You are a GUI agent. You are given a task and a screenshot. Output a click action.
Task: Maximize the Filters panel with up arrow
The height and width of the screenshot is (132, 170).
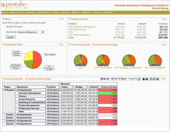(x=62, y=19)
